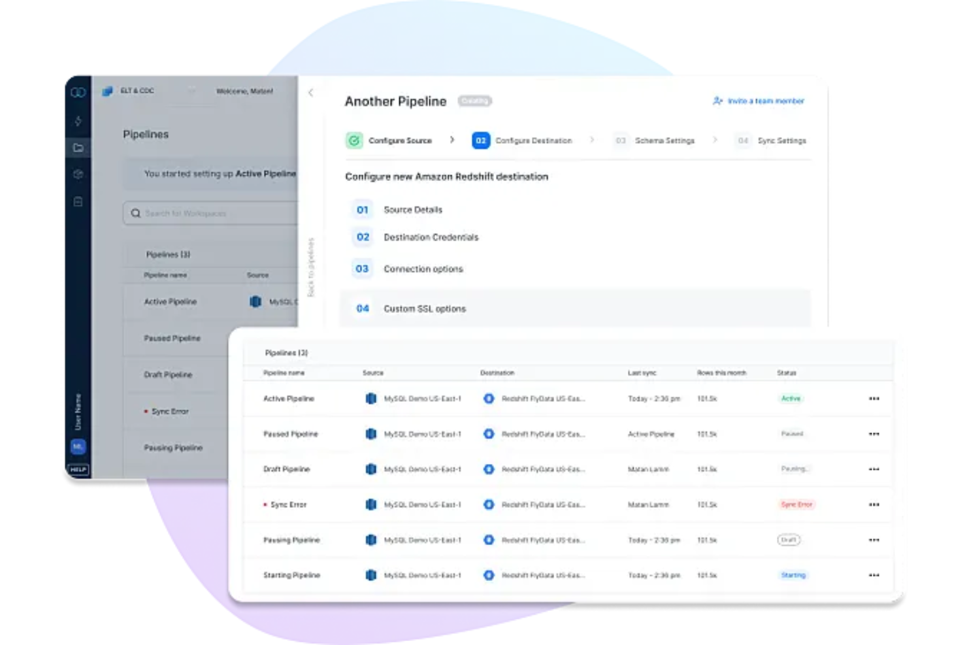Open the lightning bolt sidebar icon

click(x=78, y=121)
